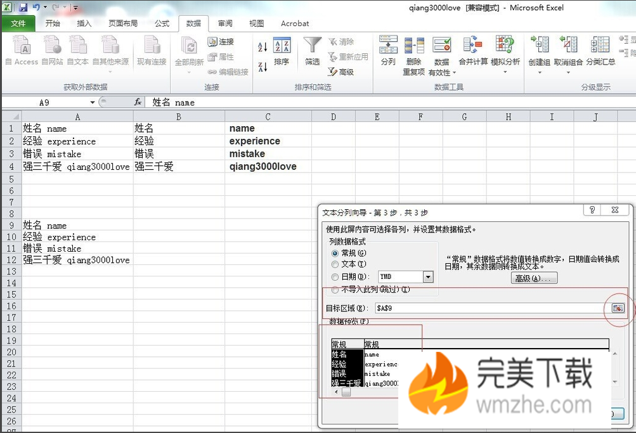Switch to 插入 (Insert) tab
Viewport: 636px width, 433px height.
[x=84, y=23]
